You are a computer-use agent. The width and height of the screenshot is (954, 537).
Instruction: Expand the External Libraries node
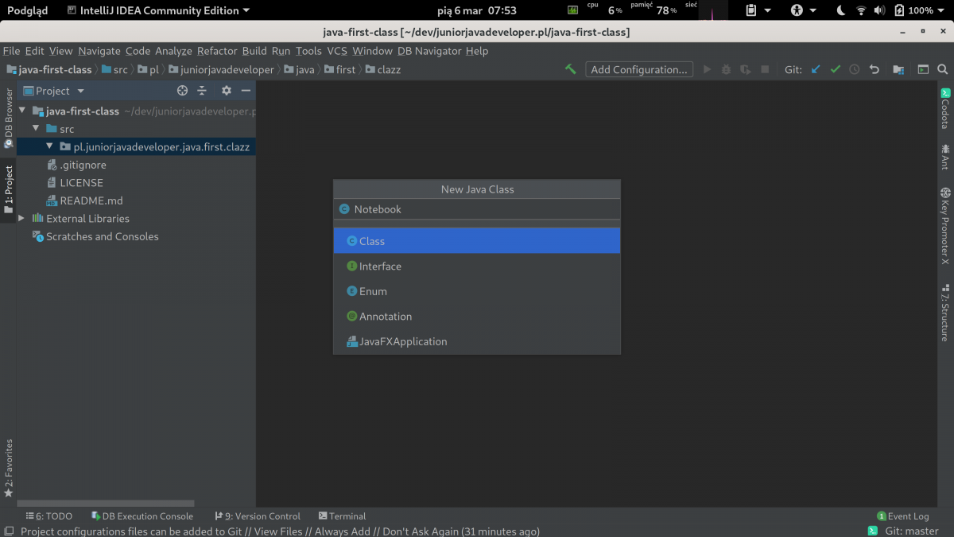point(21,218)
